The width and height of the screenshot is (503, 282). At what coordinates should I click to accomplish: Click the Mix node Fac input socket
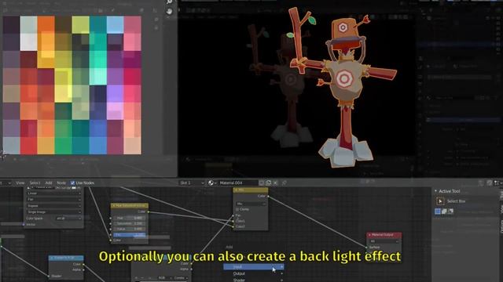233,215
